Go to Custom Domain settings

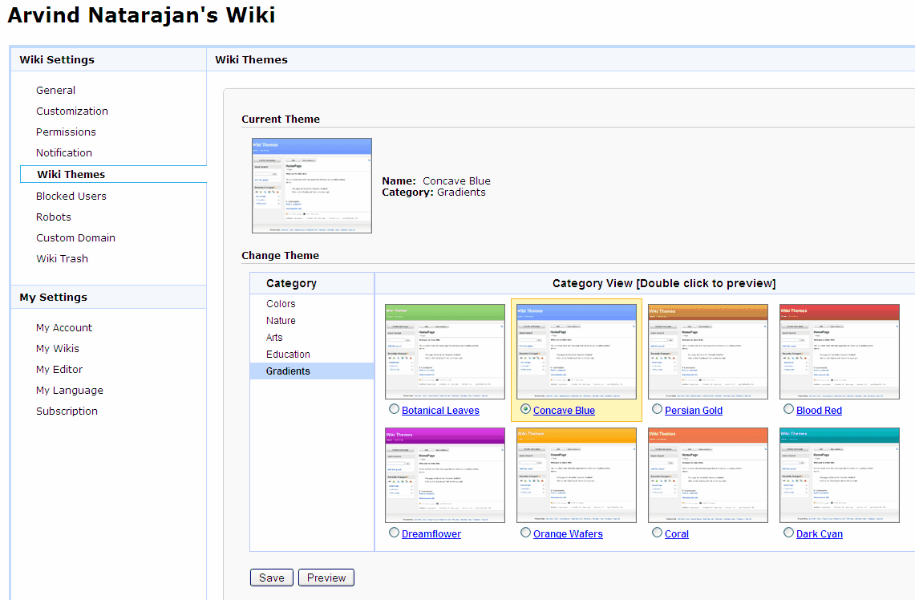point(75,238)
